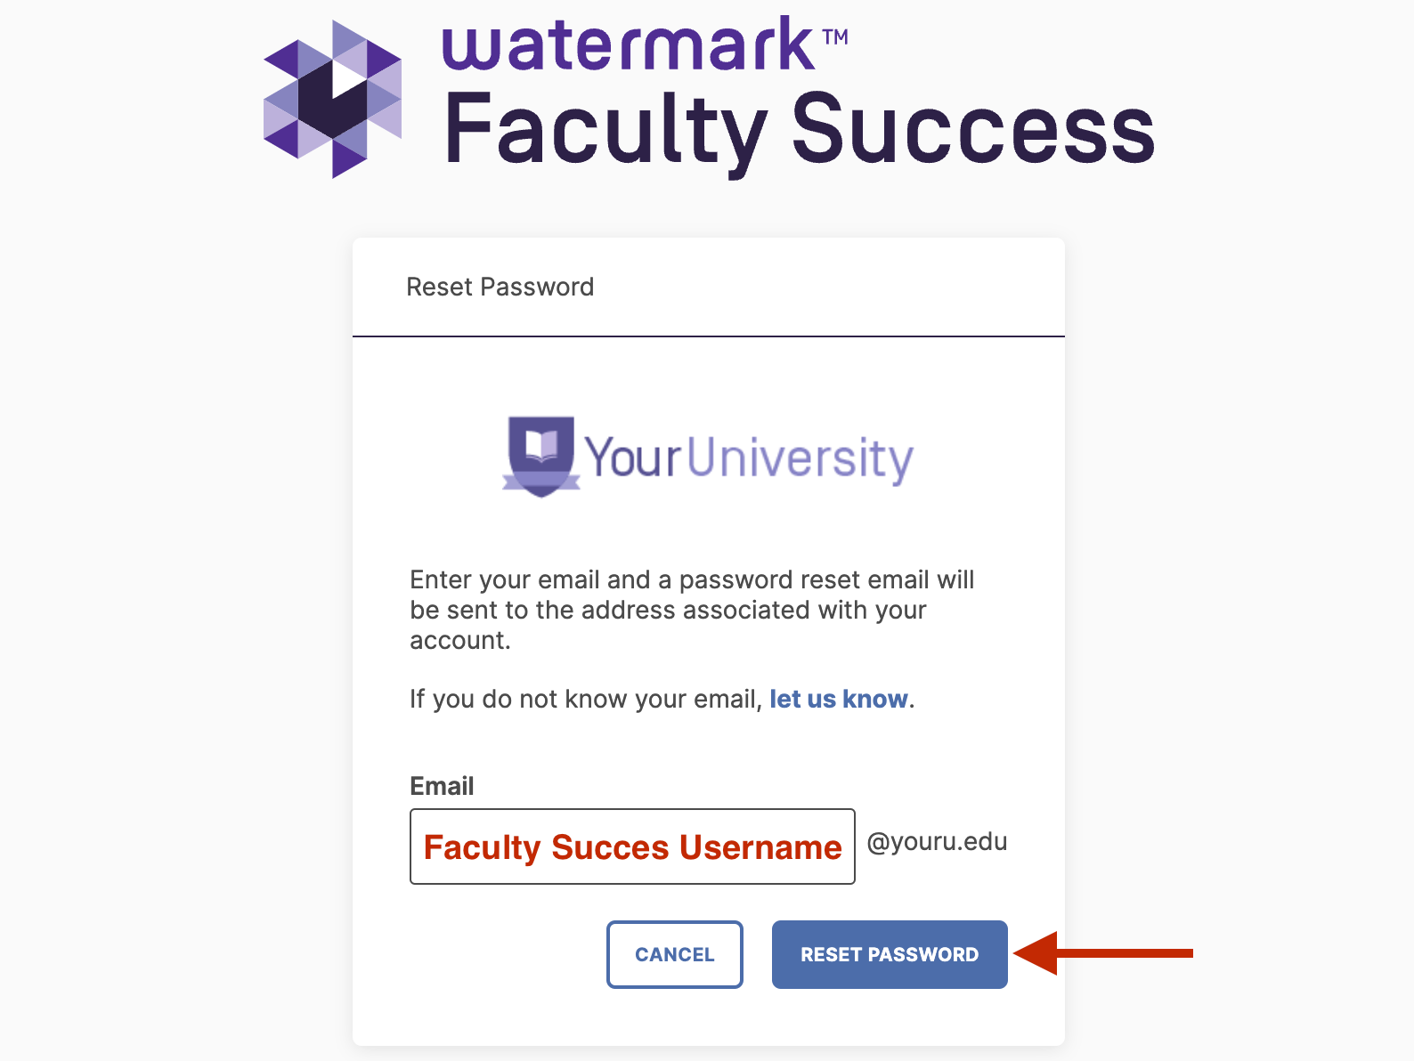The height and width of the screenshot is (1061, 1414).
Task: Click the red arrow pointing at Reset Password
Action: (1103, 953)
